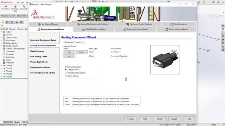Expand the Solid Bodies(1) node
Viewport: 225px width, 126px height.
tap(1, 46)
